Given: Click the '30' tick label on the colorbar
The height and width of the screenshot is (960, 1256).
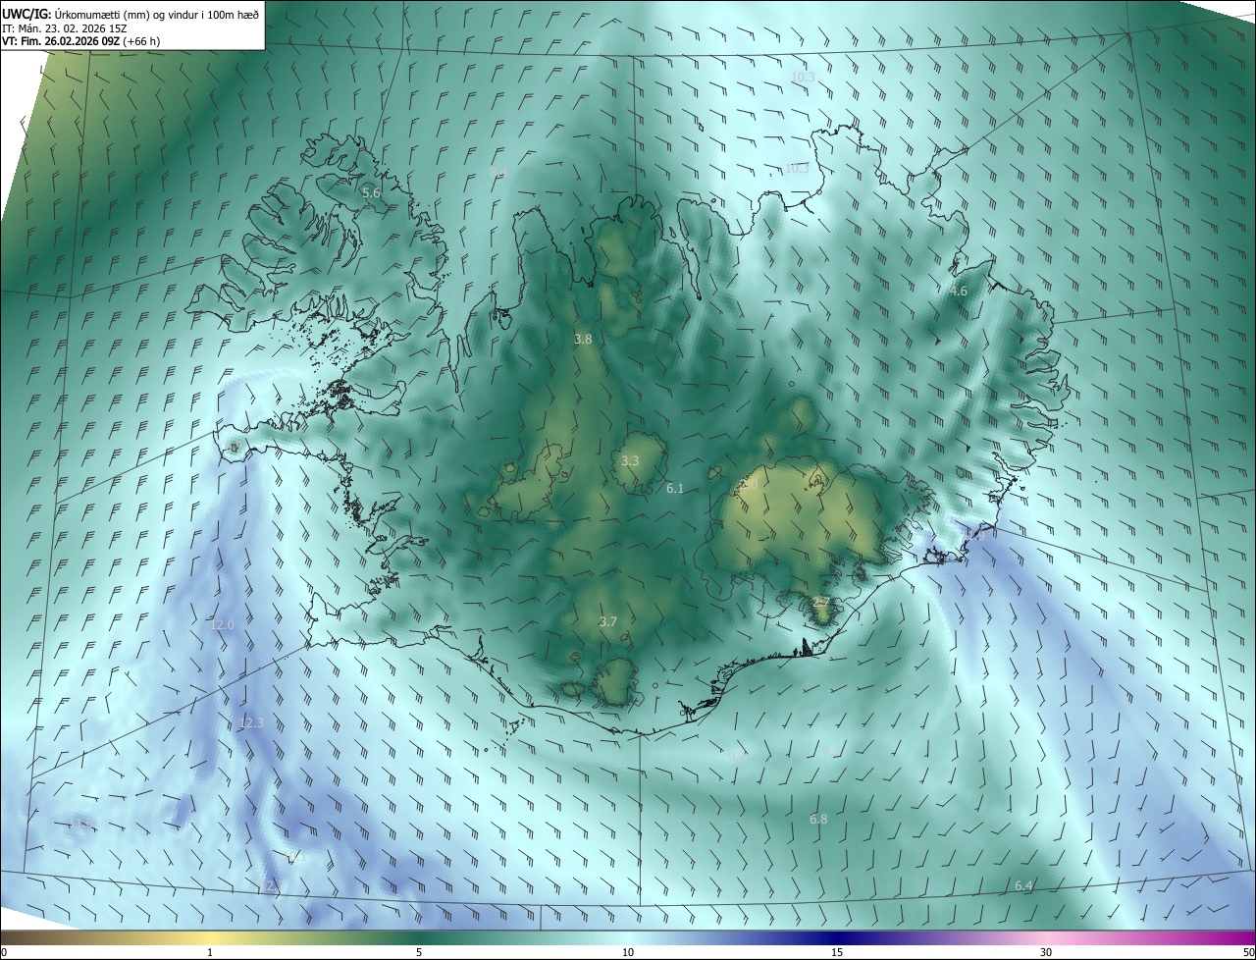Looking at the screenshot, I should 1046,952.
